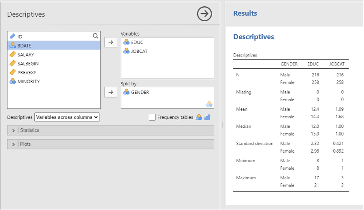The width and height of the screenshot is (364, 210).
Task: Click the search magnifier in variable list
Action: pyautogui.click(x=95, y=36)
